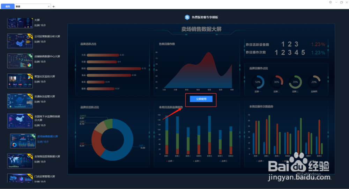Click the 20% ring gauge for 品牌四

[x=314, y=82]
